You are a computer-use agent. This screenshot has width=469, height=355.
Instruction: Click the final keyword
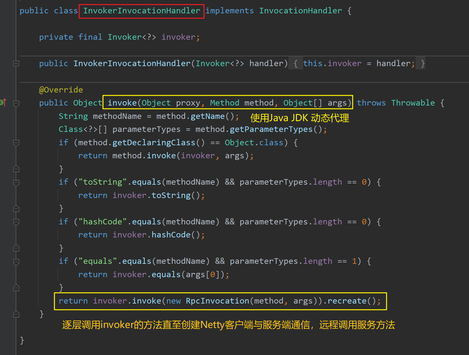90,37
